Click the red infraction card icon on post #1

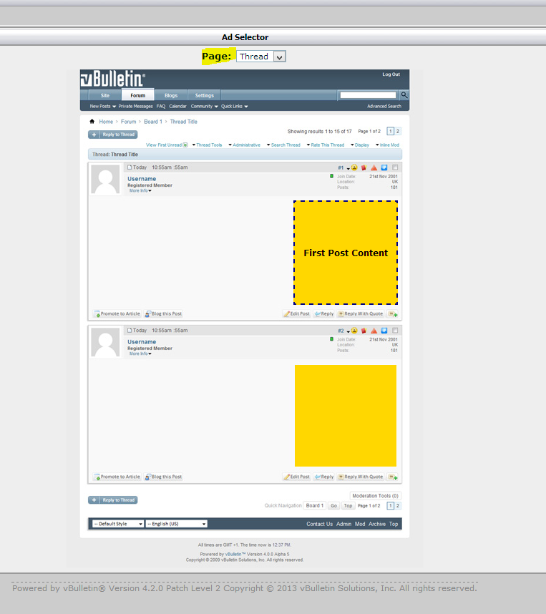(x=364, y=167)
